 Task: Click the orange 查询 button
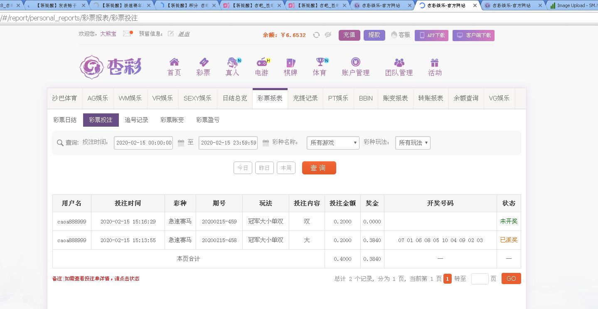(x=319, y=168)
